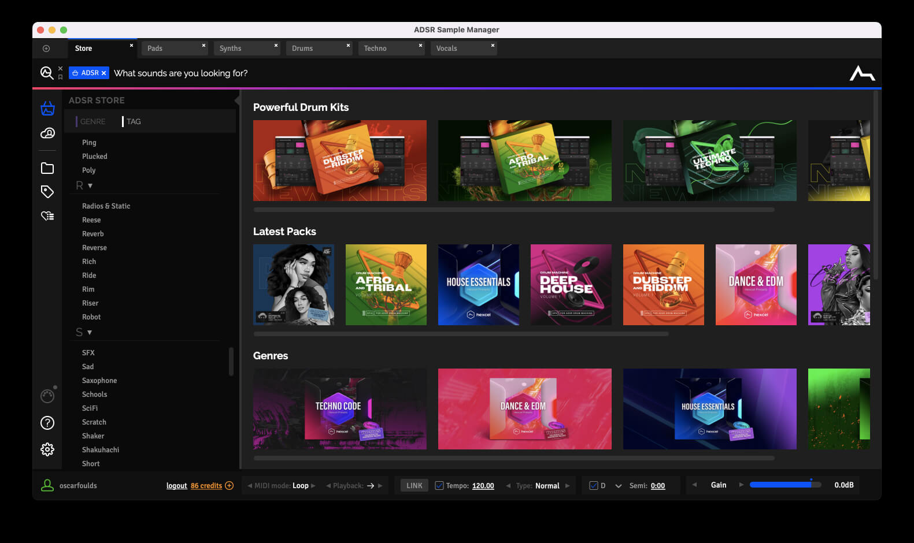Close the Synths tab

coord(276,45)
